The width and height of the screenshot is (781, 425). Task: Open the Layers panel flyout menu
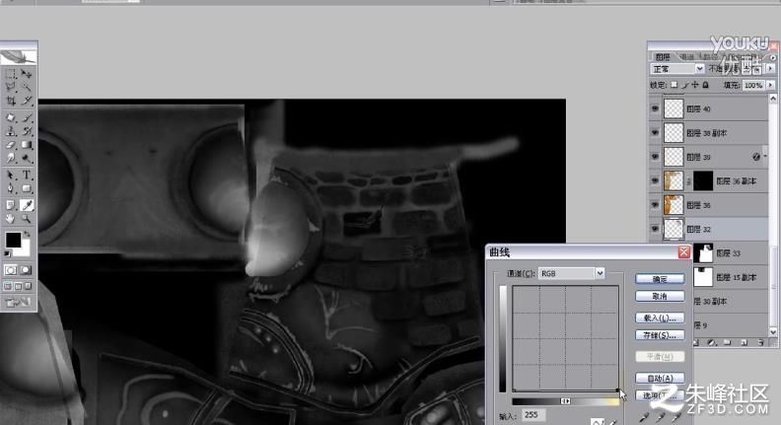tap(773, 58)
